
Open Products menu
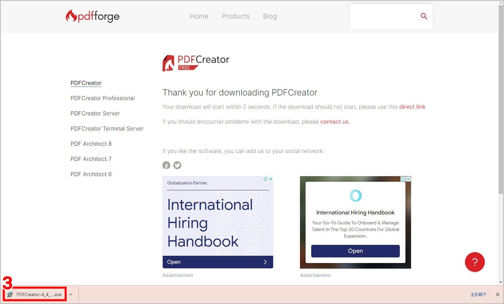tap(236, 16)
